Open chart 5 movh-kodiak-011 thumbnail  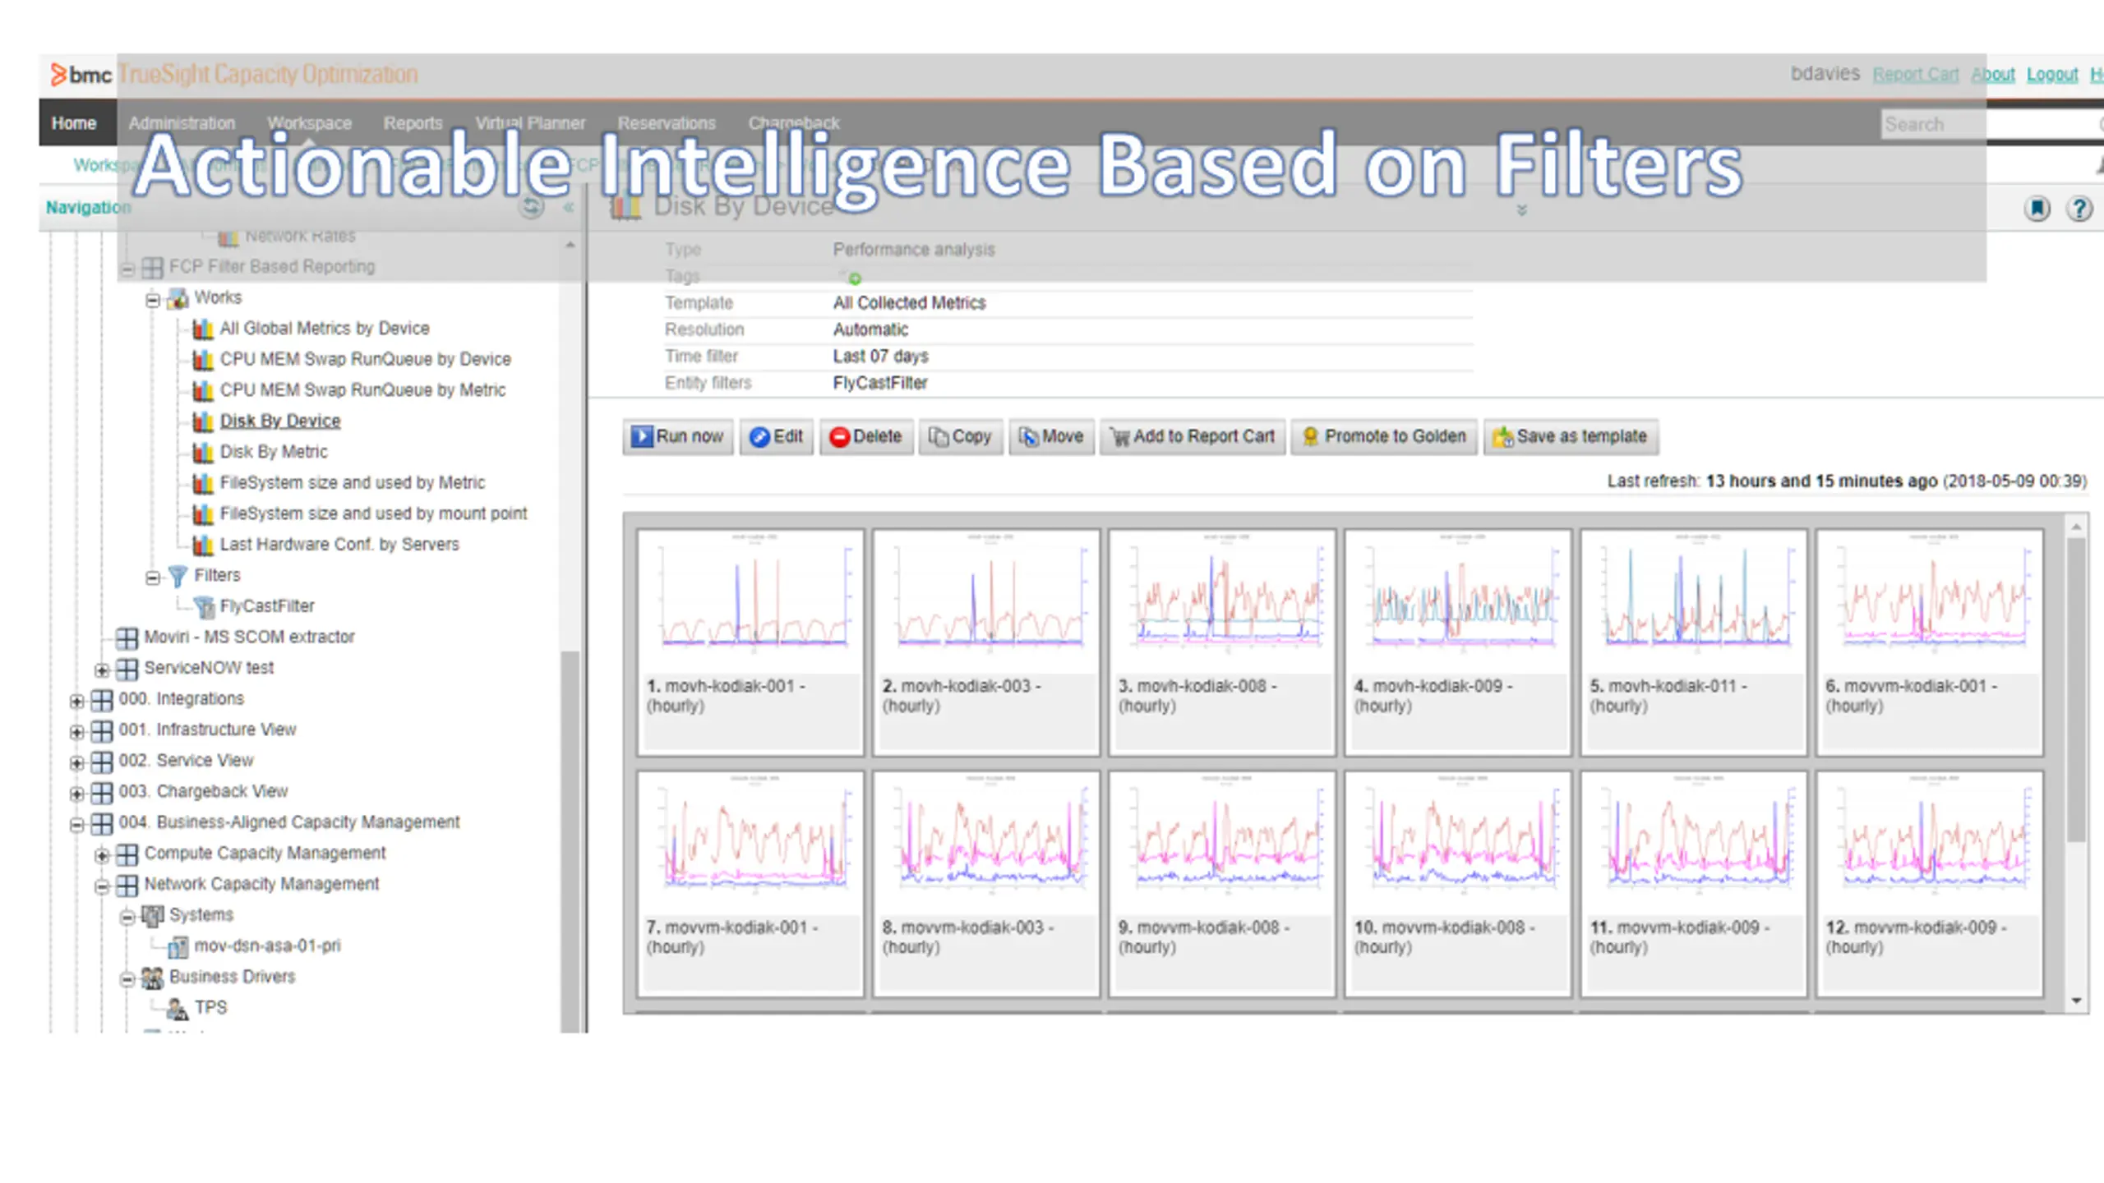[x=1694, y=642]
